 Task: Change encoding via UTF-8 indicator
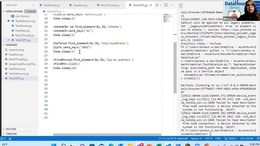coord(208,138)
